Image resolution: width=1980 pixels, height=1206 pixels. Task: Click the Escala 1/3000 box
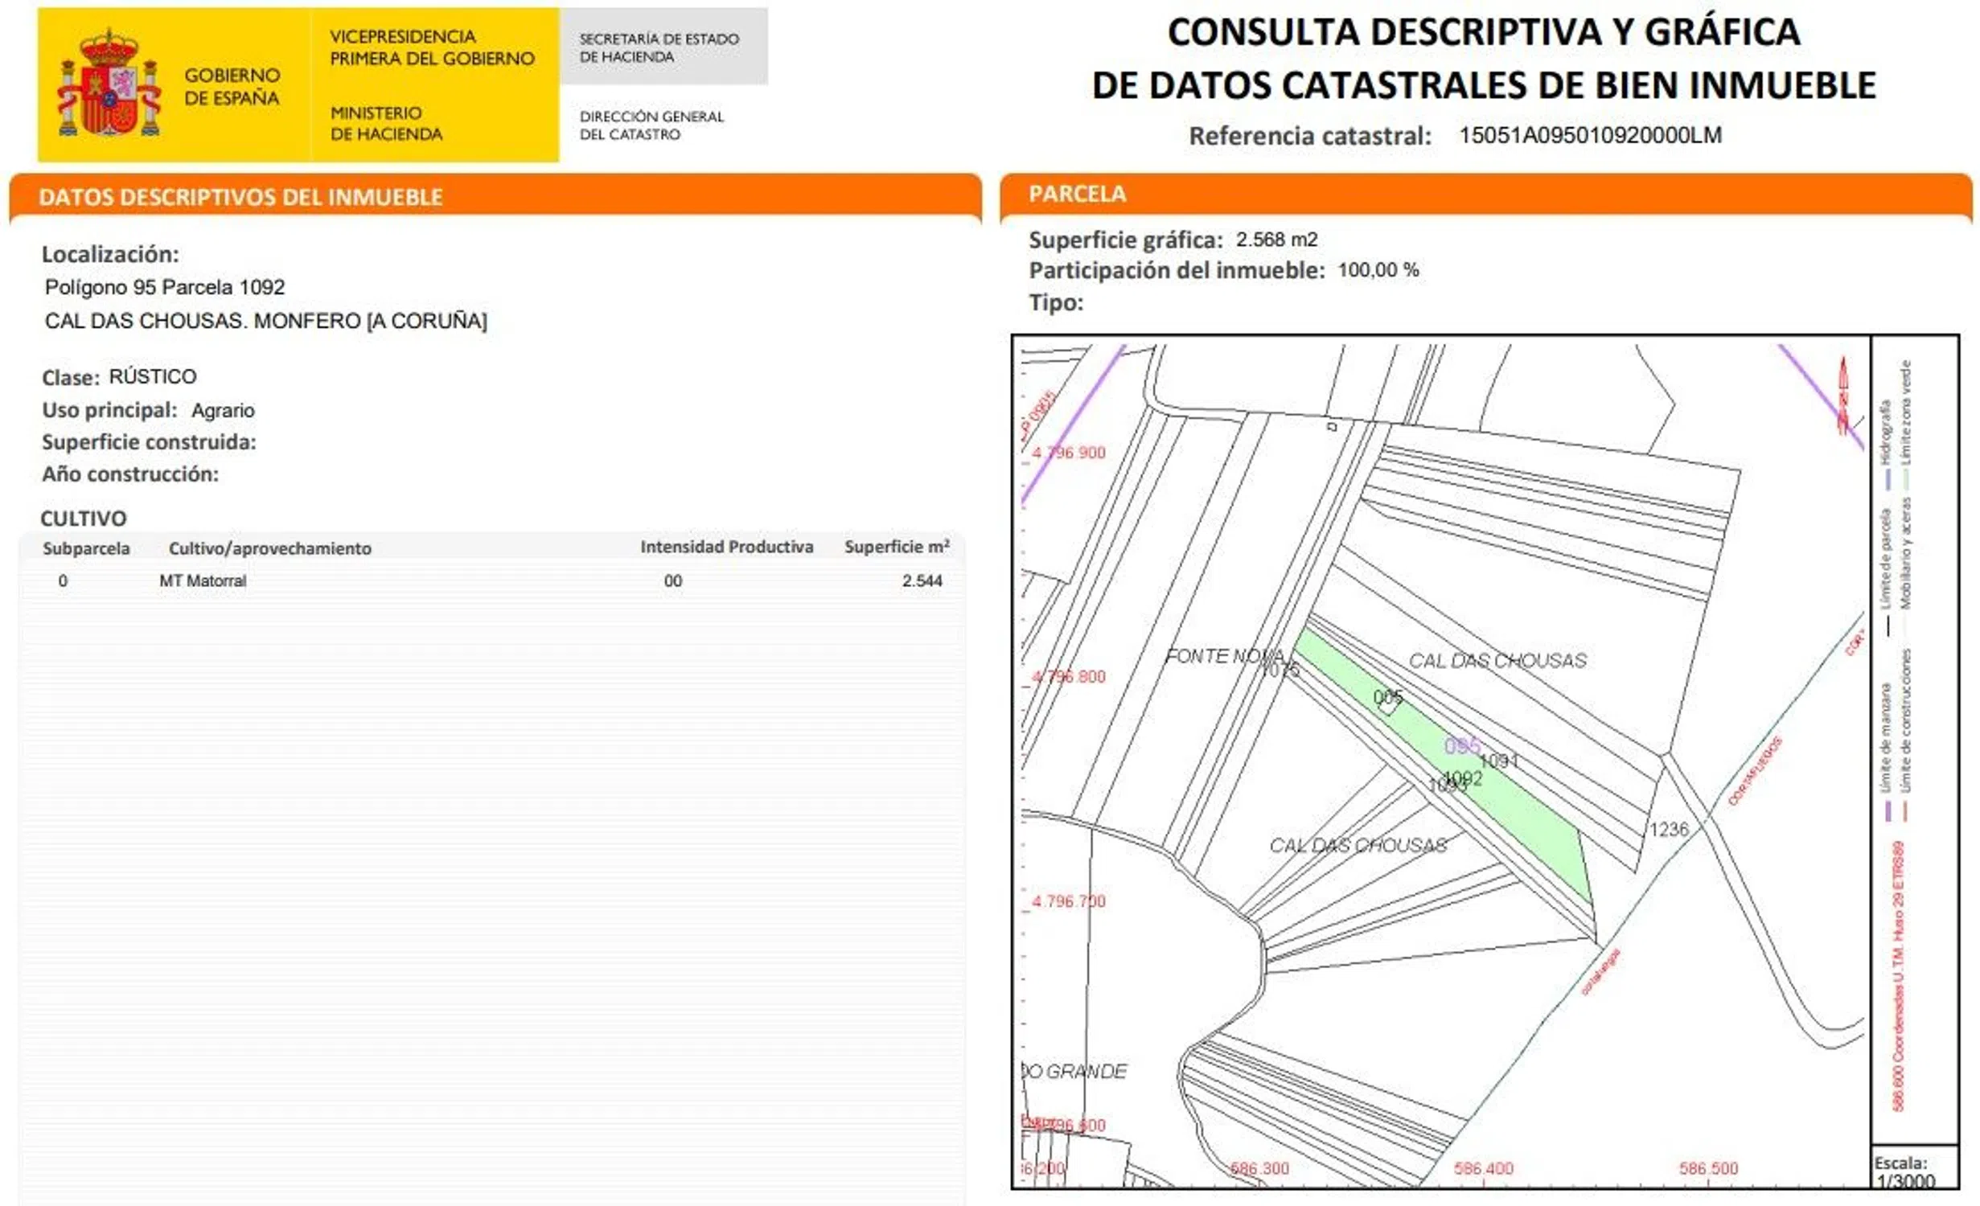[x=1908, y=1171]
